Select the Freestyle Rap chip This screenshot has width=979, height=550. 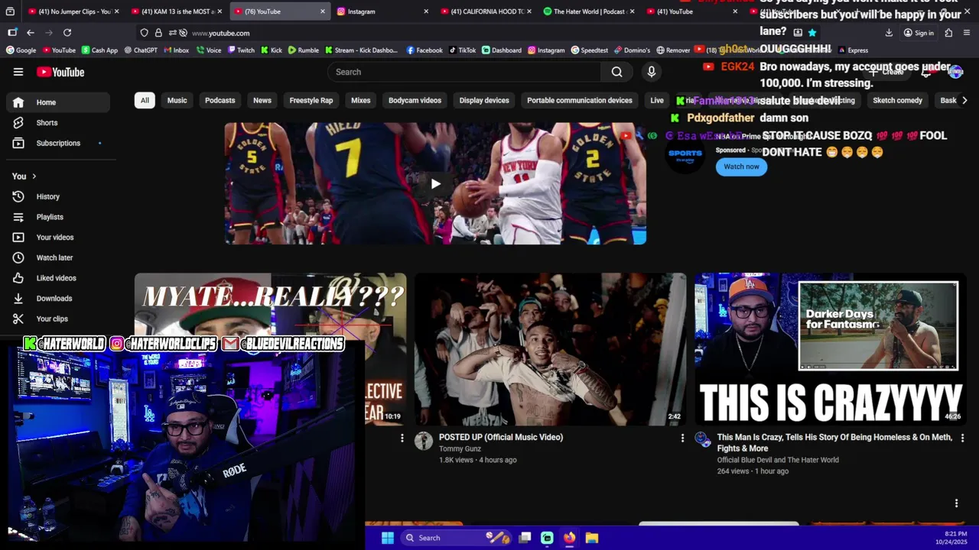pyautogui.click(x=311, y=100)
